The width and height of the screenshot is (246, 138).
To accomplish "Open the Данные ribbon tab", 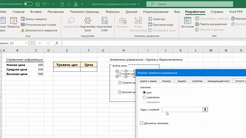I will pyautogui.click(x=131, y=12).
